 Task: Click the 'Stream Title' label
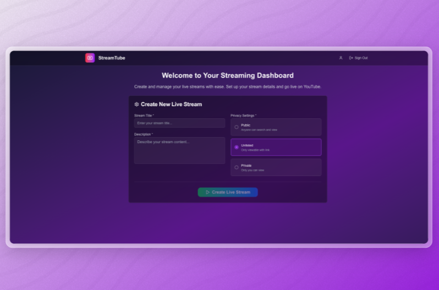144,116
